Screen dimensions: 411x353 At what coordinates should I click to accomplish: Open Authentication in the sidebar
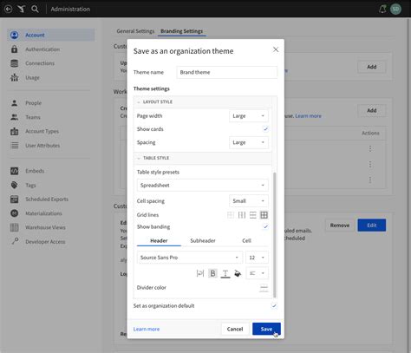click(42, 49)
